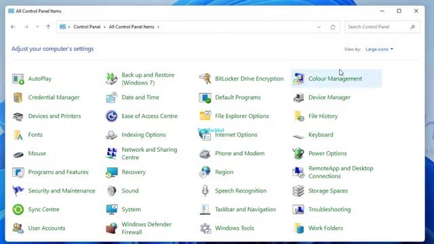Click the Control Panel breadcrumb
The width and height of the screenshot is (434, 244).
click(87, 27)
